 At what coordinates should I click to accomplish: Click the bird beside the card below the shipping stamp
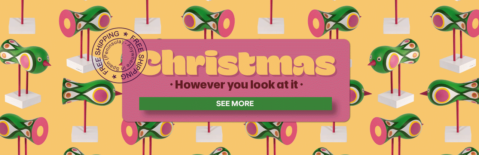pyautogui.click(x=92, y=92)
